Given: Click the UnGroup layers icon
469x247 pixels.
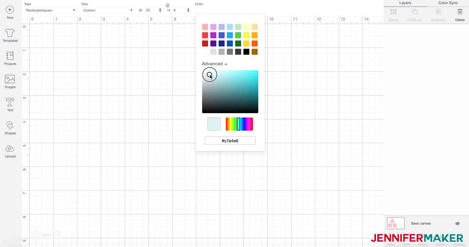Looking at the screenshot, I should click(x=415, y=12).
